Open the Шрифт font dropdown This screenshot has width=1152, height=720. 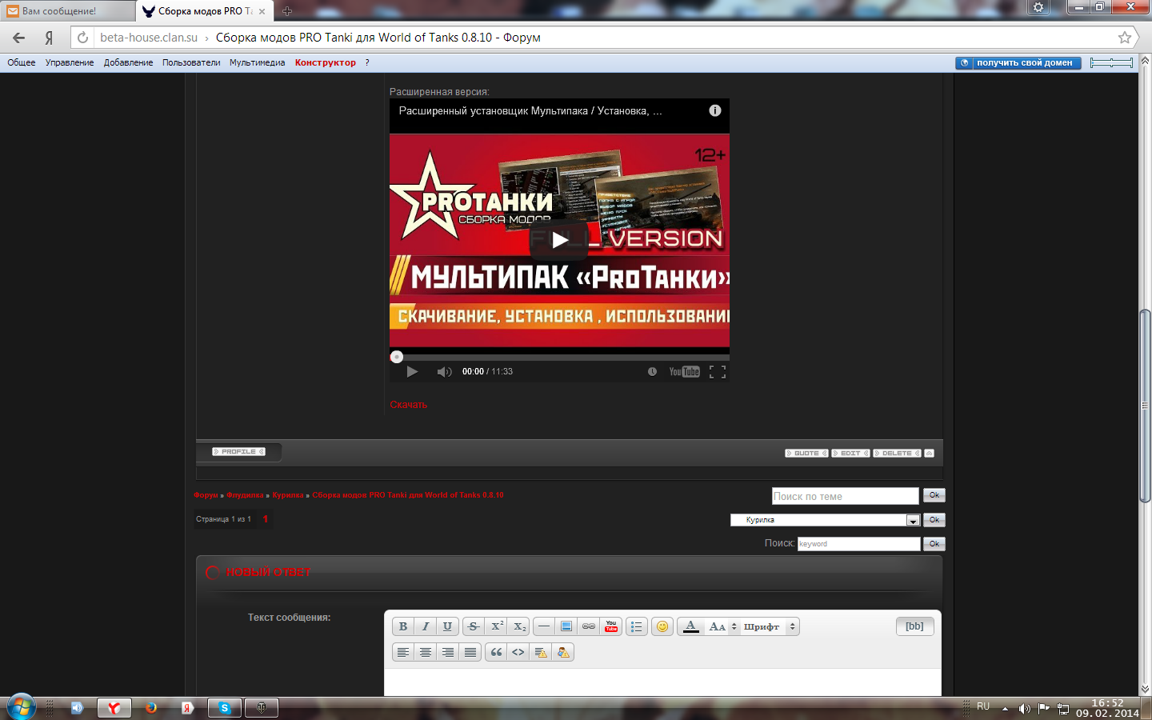pos(770,627)
